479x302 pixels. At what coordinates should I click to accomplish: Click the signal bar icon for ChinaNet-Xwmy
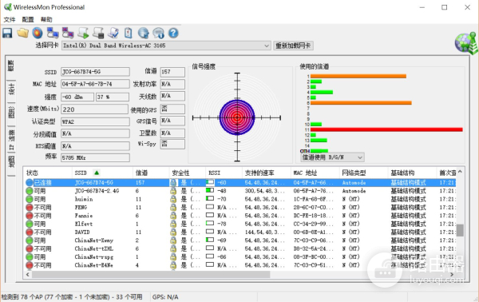pyautogui.click(x=210, y=240)
